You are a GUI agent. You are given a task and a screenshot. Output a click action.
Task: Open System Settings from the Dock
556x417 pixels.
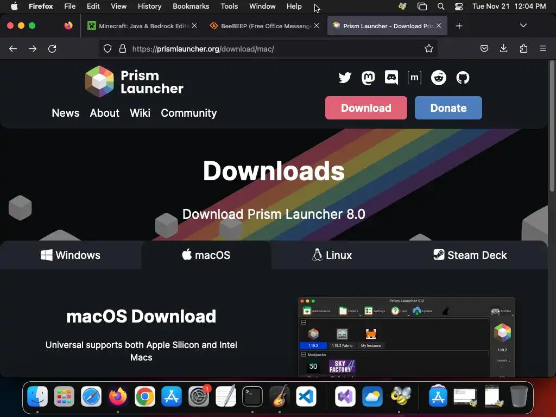tap(199, 396)
